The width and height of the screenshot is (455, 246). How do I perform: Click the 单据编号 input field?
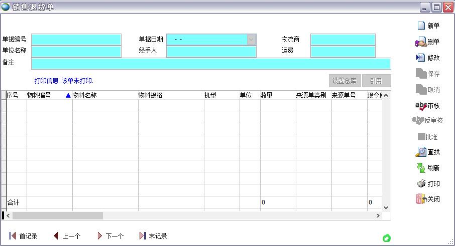(x=76, y=40)
